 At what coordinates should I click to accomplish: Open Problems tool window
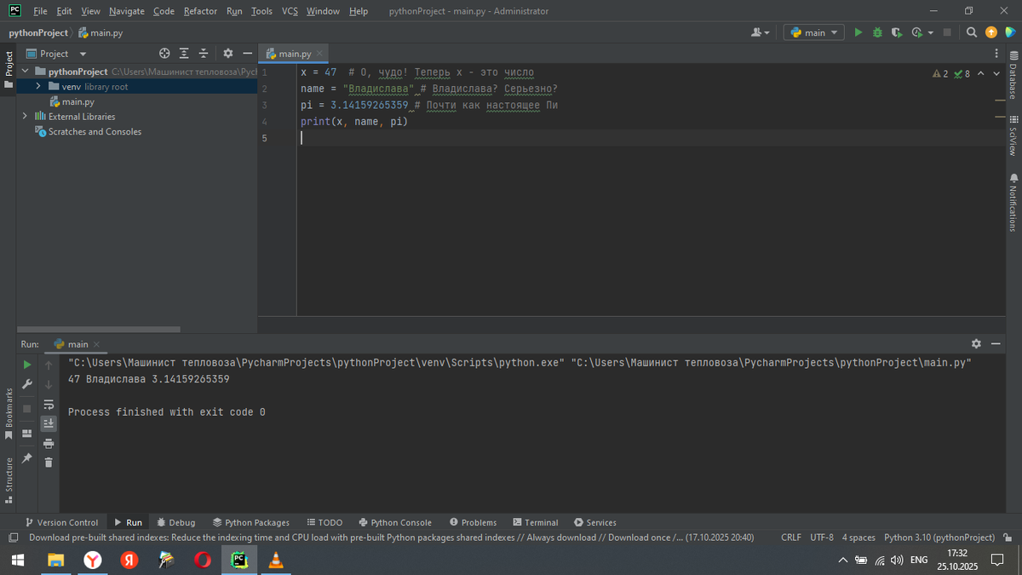pyautogui.click(x=474, y=522)
